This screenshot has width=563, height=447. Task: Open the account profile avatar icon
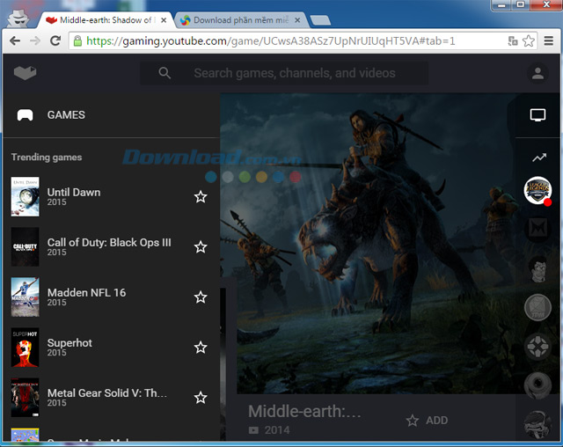(x=537, y=73)
